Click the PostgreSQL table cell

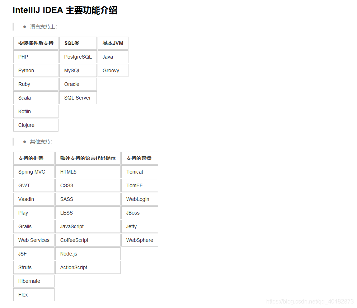pyautogui.click(x=78, y=57)
